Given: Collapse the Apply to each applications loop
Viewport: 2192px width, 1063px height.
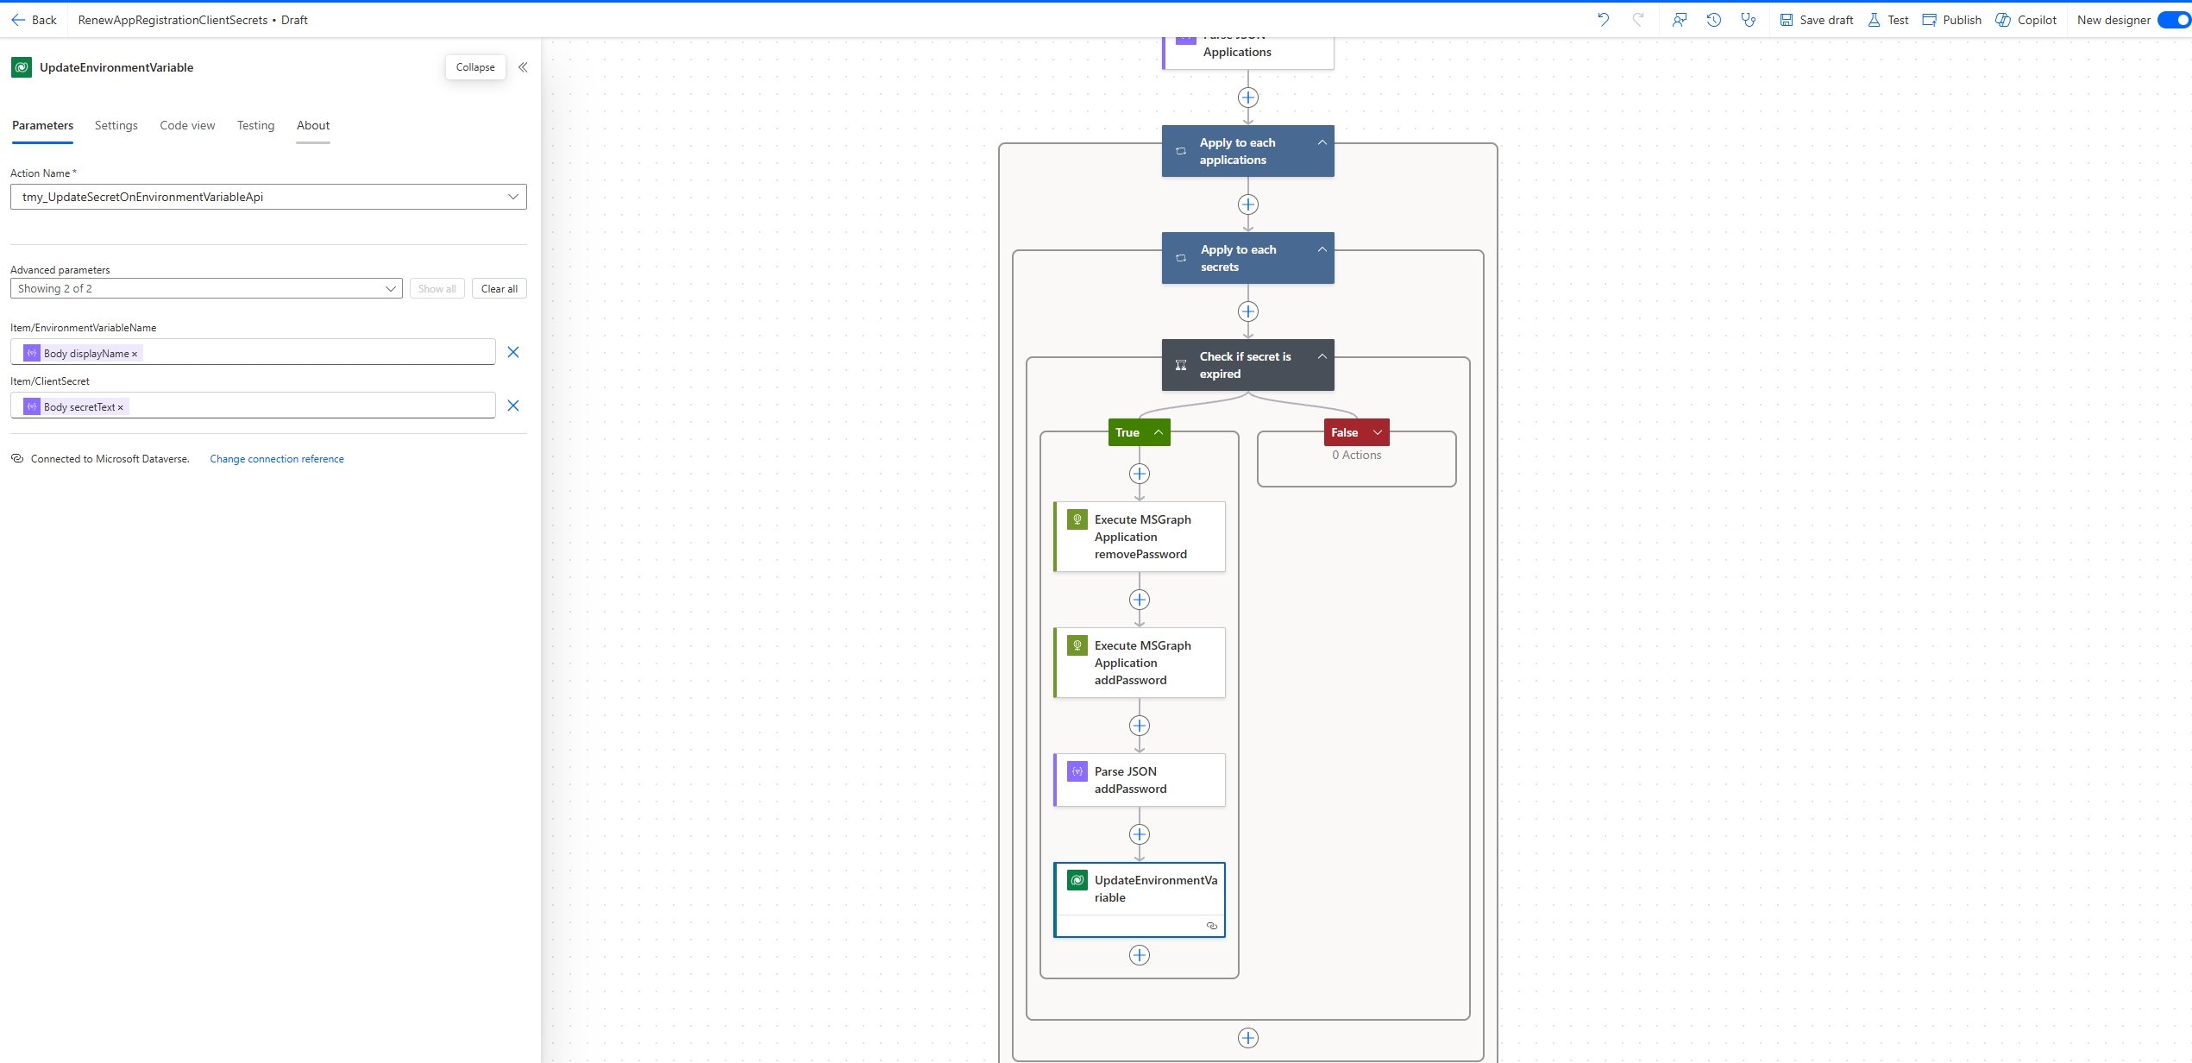Looking at the screenshot, I should pyautogui.click(x=1322, y=142).
